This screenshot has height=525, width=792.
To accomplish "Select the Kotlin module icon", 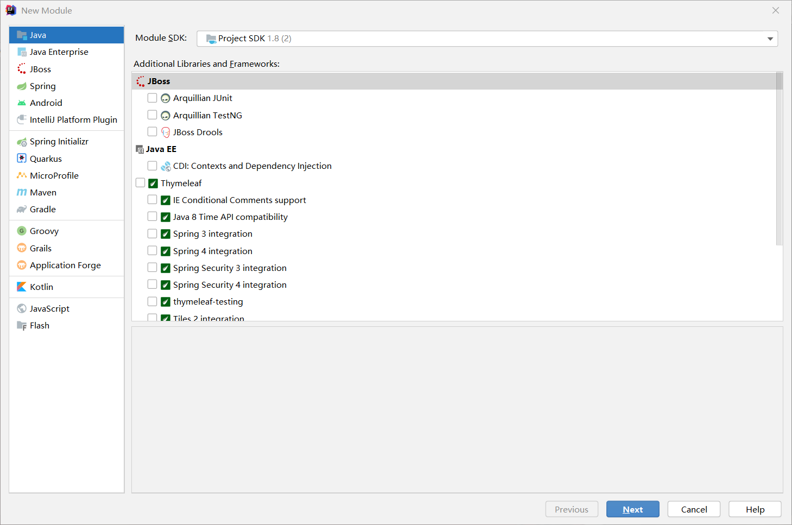I will tap(22, 287).
